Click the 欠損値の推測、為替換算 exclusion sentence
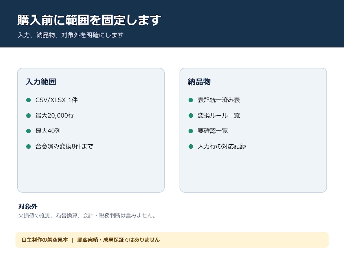This screenshot has height=258, width=344. [87, 216]
